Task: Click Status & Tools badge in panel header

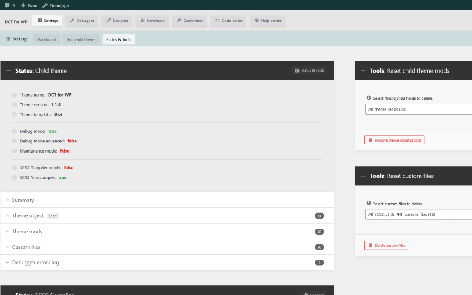Action: [309, 70]
